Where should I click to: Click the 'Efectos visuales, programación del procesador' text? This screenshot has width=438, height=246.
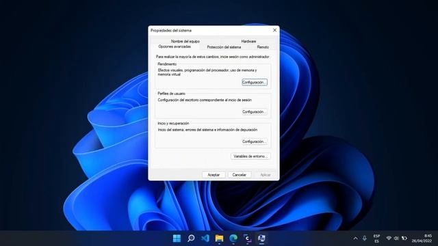(x=207, y=72)
